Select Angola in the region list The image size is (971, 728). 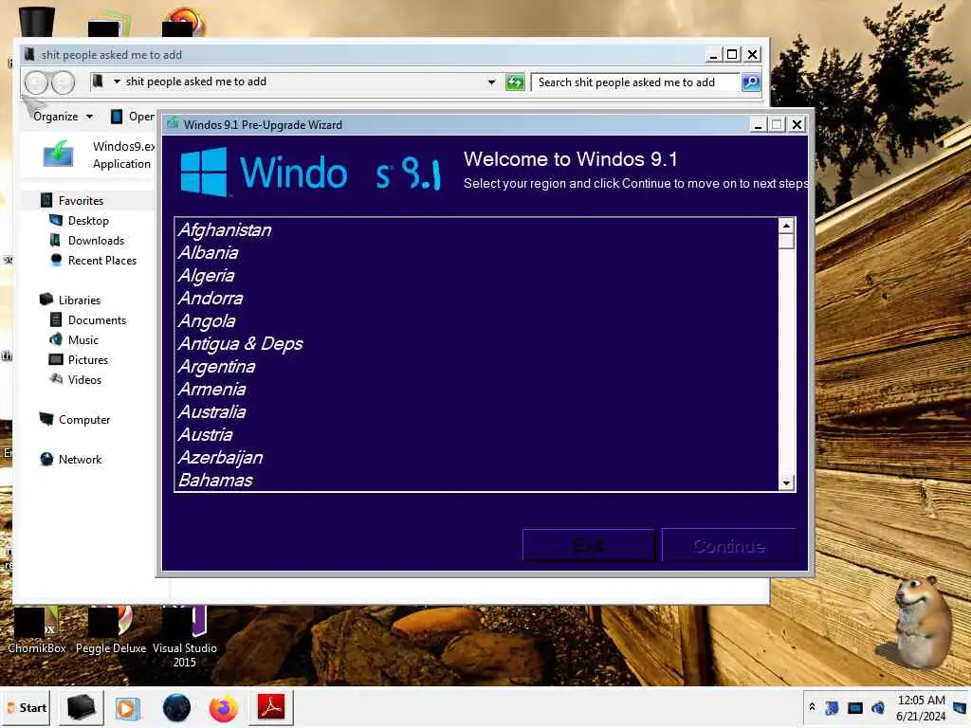pyautogui.click(x=477, y=320)
